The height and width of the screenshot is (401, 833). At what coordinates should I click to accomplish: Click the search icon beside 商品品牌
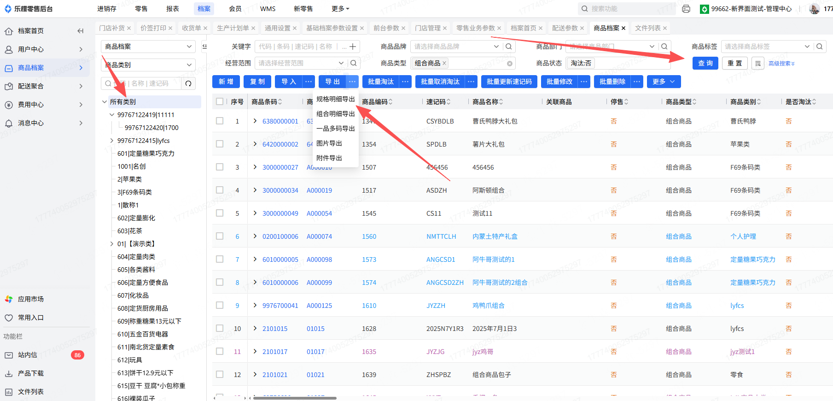[509, 47]
